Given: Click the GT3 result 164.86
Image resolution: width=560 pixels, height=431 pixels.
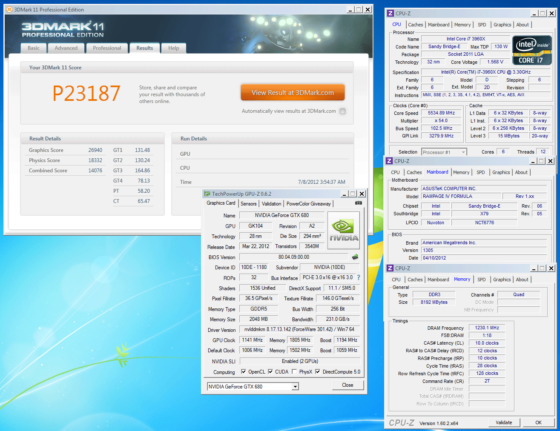Looking at the screenshot, I should tap(143, 171).
